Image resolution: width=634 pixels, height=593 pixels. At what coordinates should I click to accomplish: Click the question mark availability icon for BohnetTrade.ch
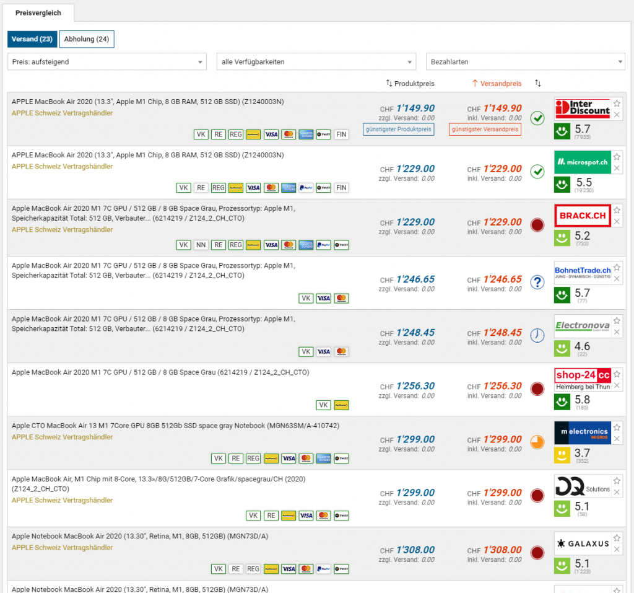pyautogui.click(x=537, y=282)
